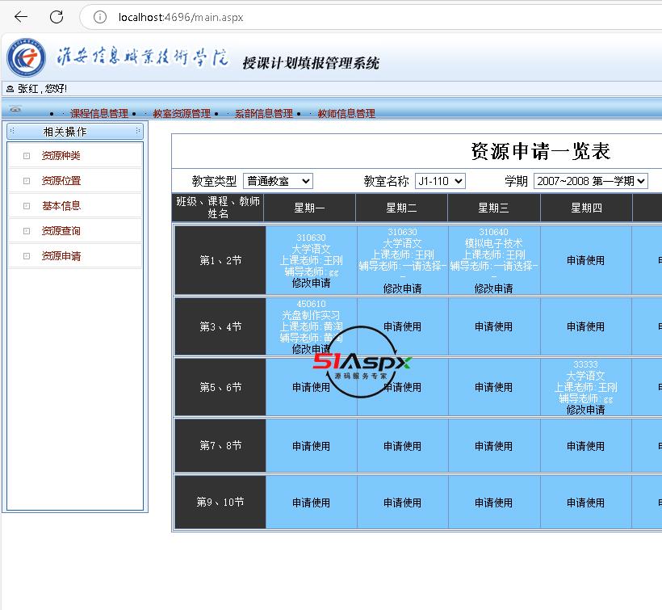Click the small icon beside 资源查询
The height and width of the screenshot is (610, 662).
click(27, 230)
